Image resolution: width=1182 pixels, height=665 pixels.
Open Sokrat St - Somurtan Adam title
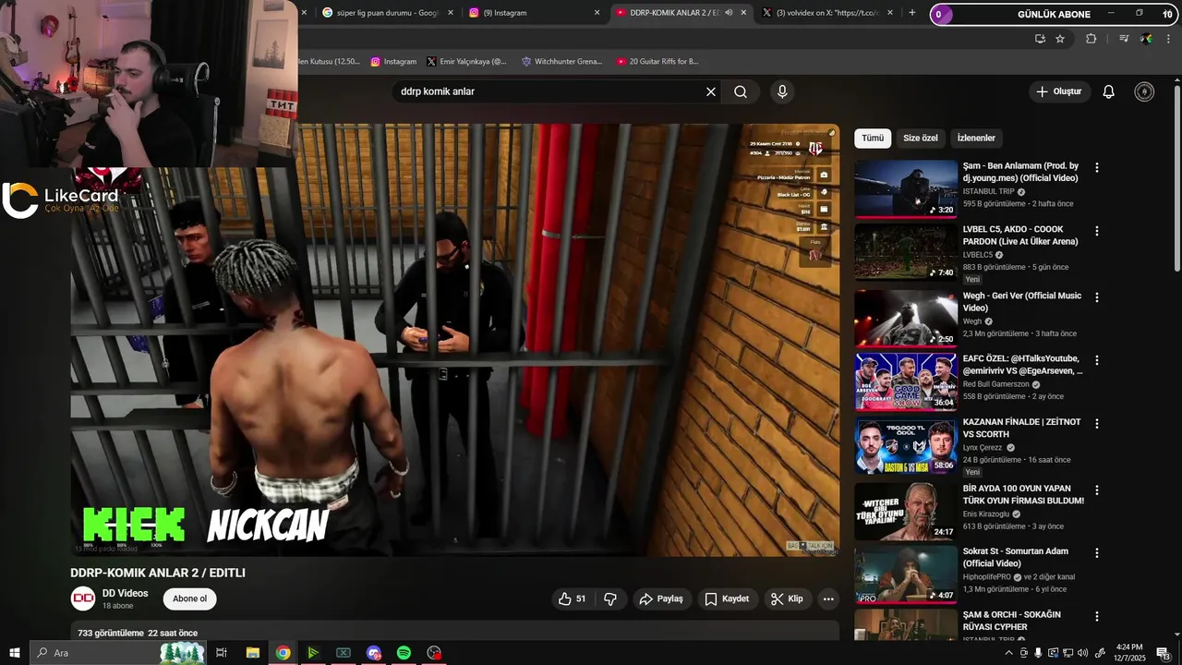(x=1016, y=557)
